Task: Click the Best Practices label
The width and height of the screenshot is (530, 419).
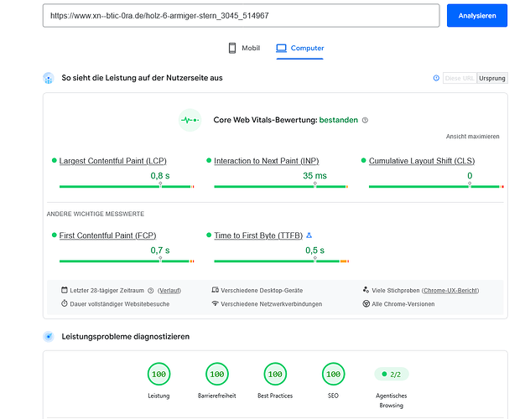Action: click(275, 396)
